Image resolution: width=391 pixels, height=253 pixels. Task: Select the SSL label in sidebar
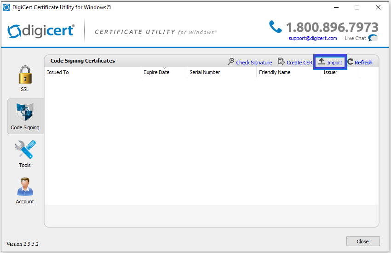pos(25,89)
